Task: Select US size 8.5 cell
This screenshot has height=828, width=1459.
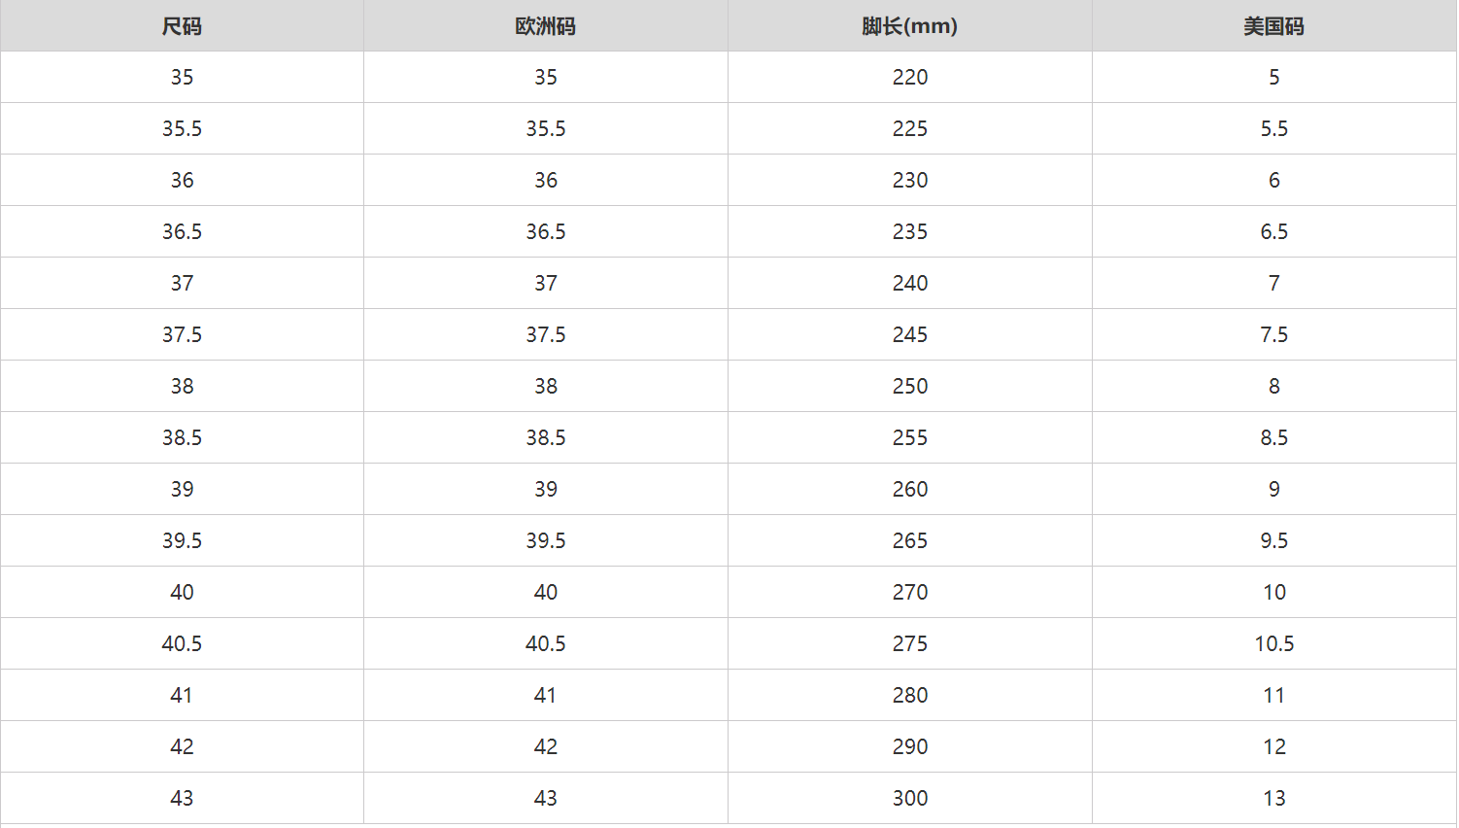Action: [1273, 437]
